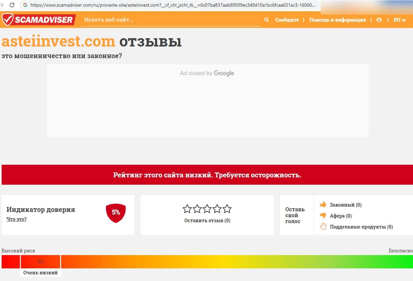Click the Оставь свой голос text
413x281 pixels.
(295, 215)
